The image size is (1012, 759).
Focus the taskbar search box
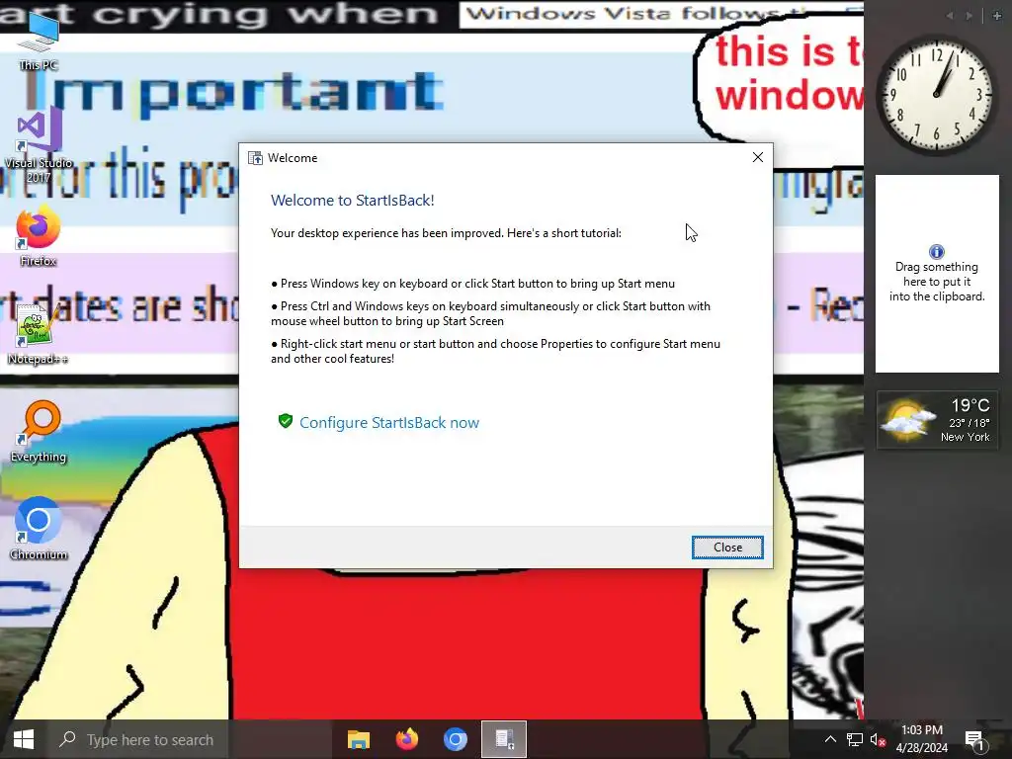point(190,739)
